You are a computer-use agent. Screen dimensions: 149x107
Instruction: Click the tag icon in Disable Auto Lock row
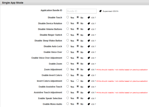89,46
